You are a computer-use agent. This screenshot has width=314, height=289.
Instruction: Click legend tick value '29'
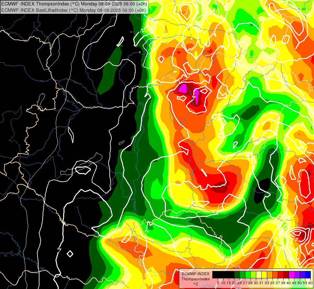click(x=251, y=283)
